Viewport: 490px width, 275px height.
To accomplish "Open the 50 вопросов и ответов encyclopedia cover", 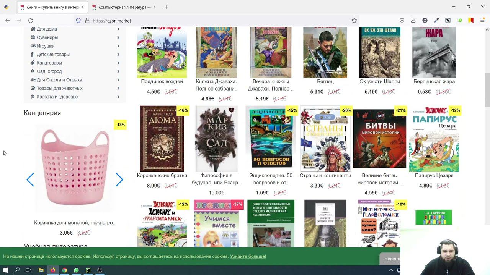I will [x=271, y=139].
